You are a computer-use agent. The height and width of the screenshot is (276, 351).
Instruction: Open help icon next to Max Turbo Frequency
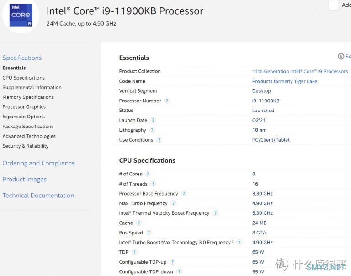click(174, 203)
